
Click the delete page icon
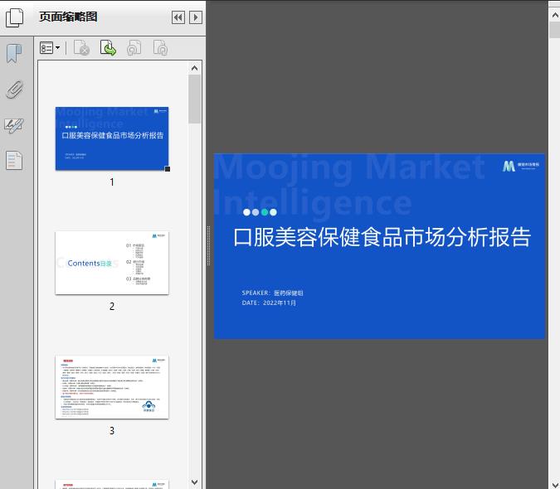point(81,48)
